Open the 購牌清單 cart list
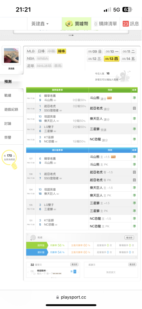 click(105, 24)
